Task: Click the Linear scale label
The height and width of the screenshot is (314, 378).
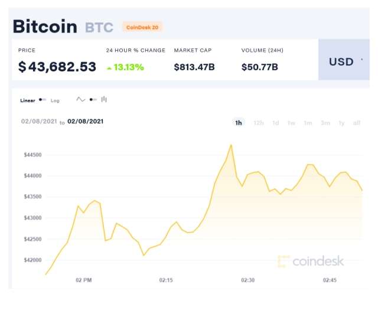Action: [x=28, y=100]
